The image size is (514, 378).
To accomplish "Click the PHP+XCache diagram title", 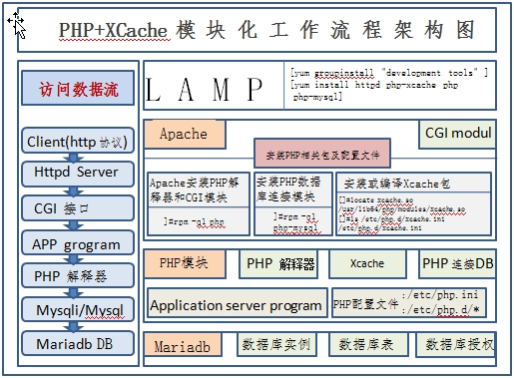I will [x=266, y=30].
